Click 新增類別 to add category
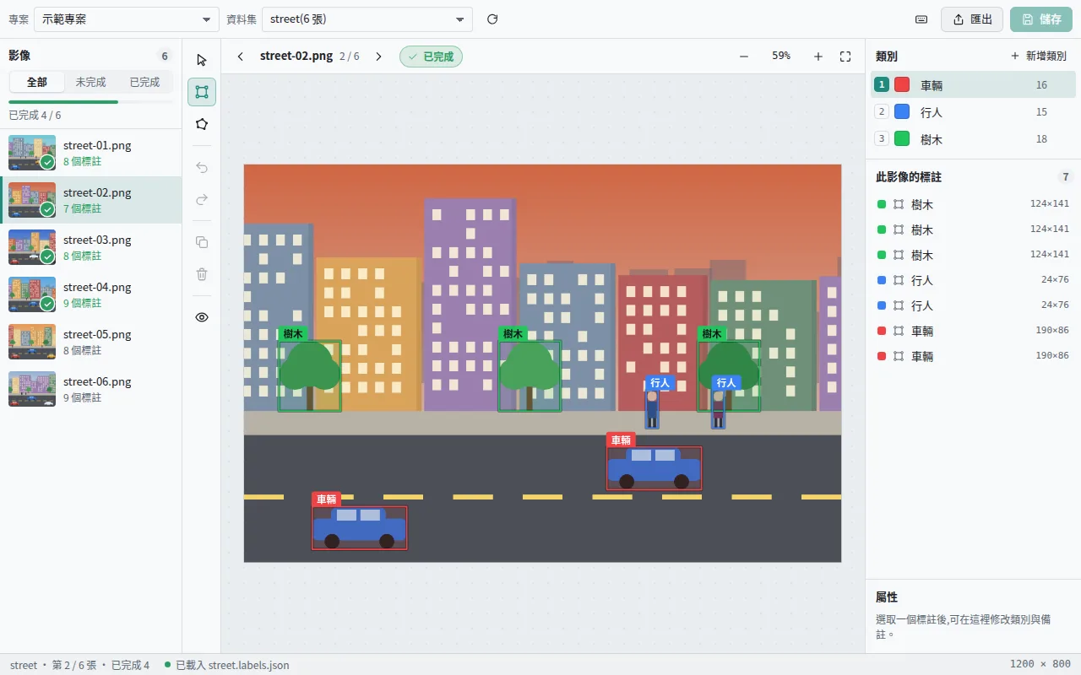 click(x=1038, y=56)
